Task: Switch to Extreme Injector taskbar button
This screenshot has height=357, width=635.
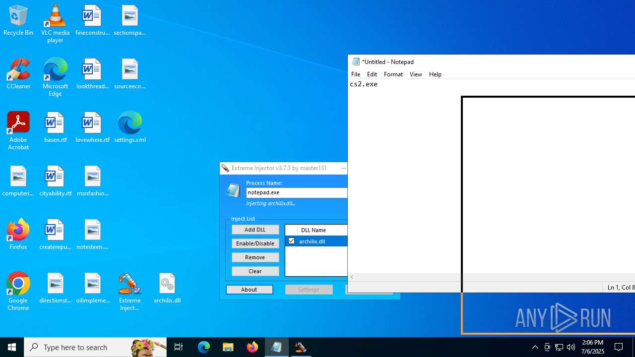Action: click(x=301, y=347)
